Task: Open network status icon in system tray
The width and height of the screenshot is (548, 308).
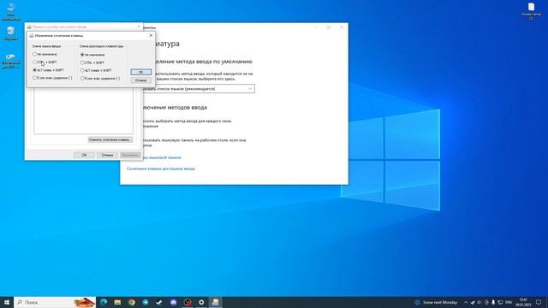Action: coord(500,302)
